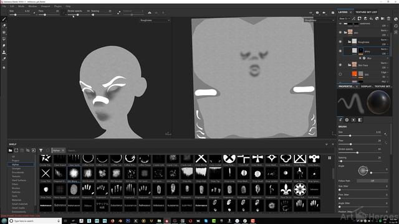Delete the selected layer with trash icon

point(388,19)
